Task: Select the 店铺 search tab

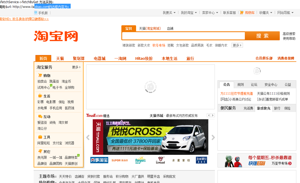Action: pyautogui.click(x=170, y=29)
